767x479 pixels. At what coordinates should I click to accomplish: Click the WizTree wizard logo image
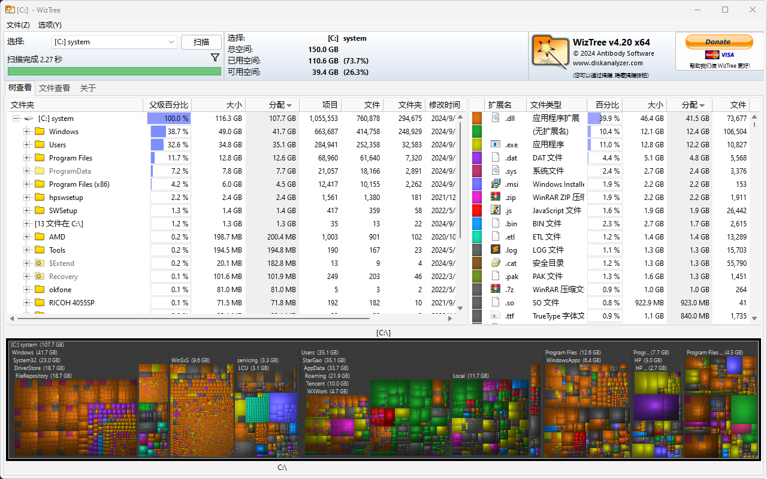550,51
